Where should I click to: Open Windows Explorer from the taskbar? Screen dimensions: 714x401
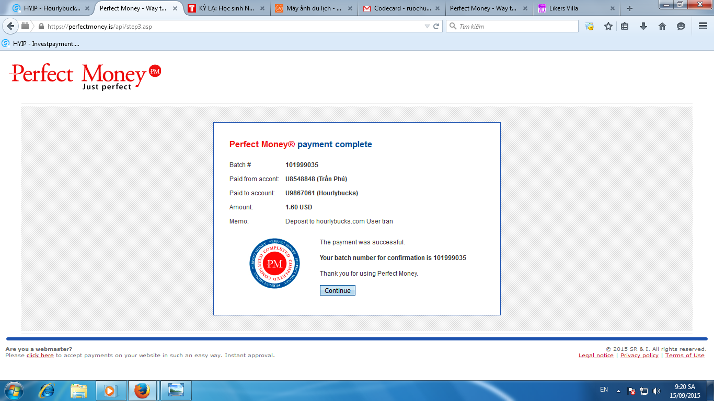(x=79, y=391)
